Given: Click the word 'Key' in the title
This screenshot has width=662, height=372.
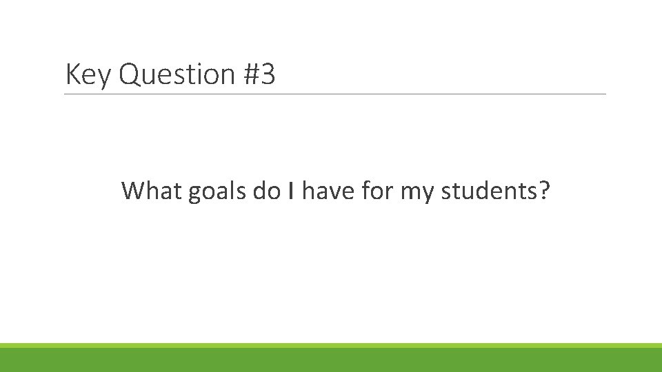Looking at the screenshot, I should [x=87, y=74].
